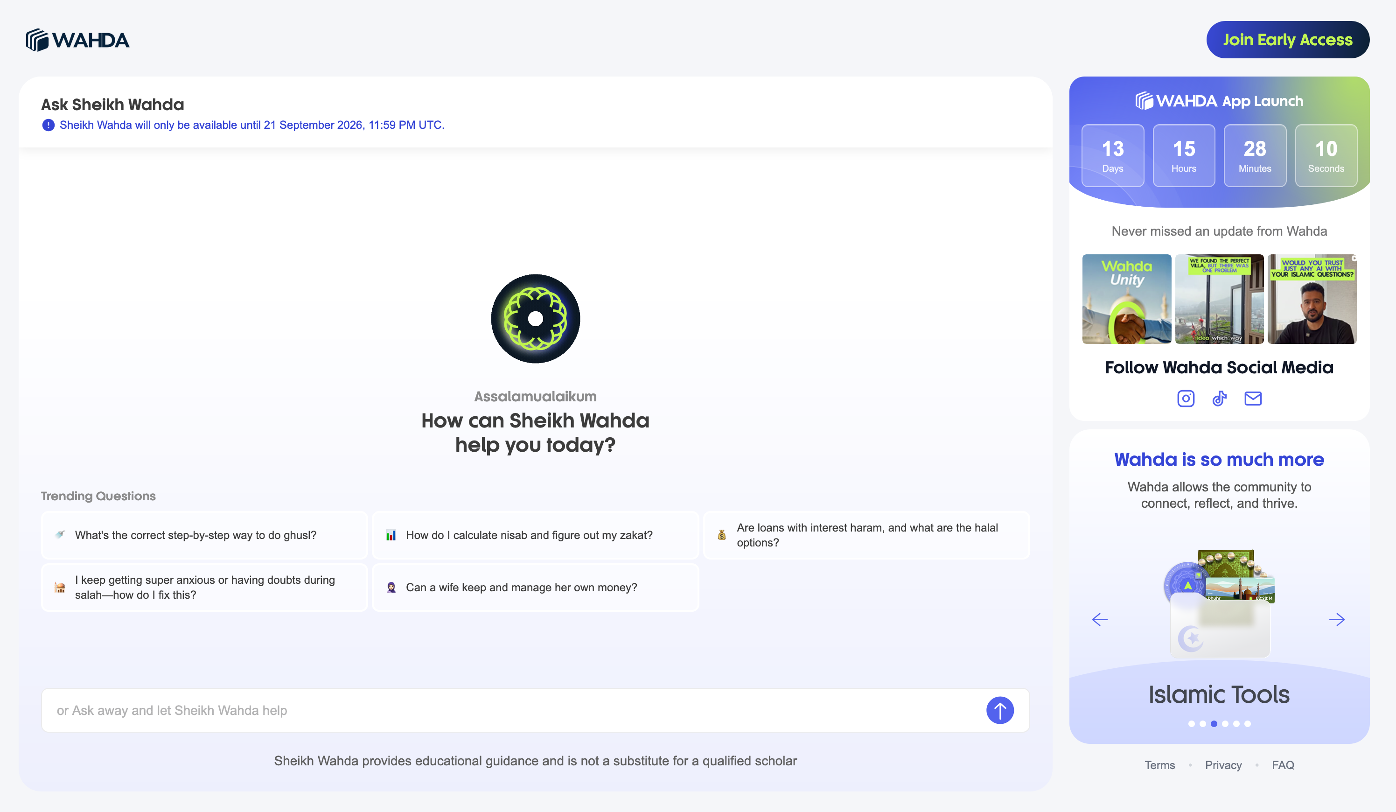Click the WAHDA logo in the header
Screen dimensions: 1396x812
click(x=77, y=40)
